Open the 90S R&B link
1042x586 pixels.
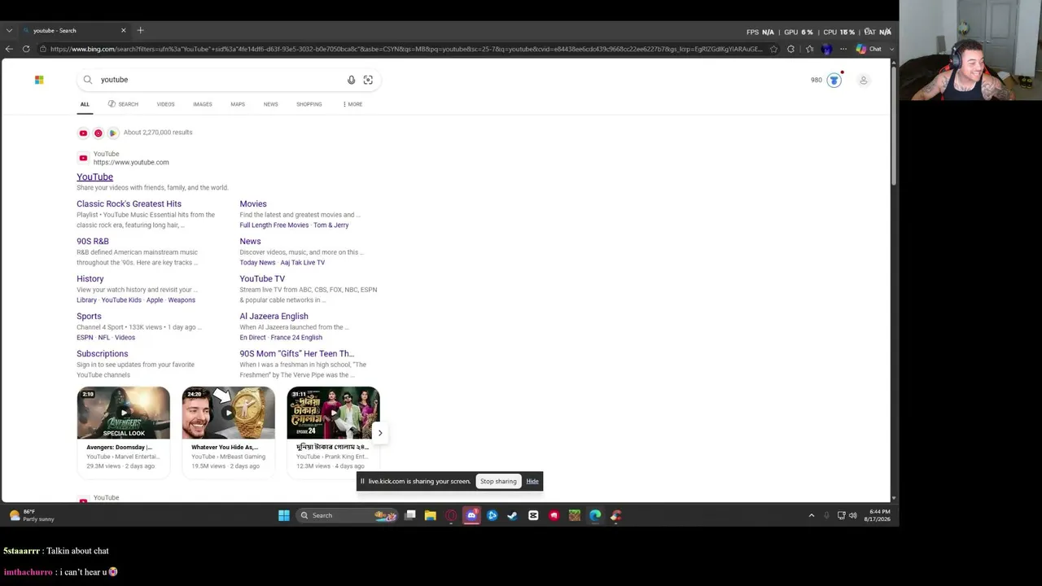coord(93,242)
